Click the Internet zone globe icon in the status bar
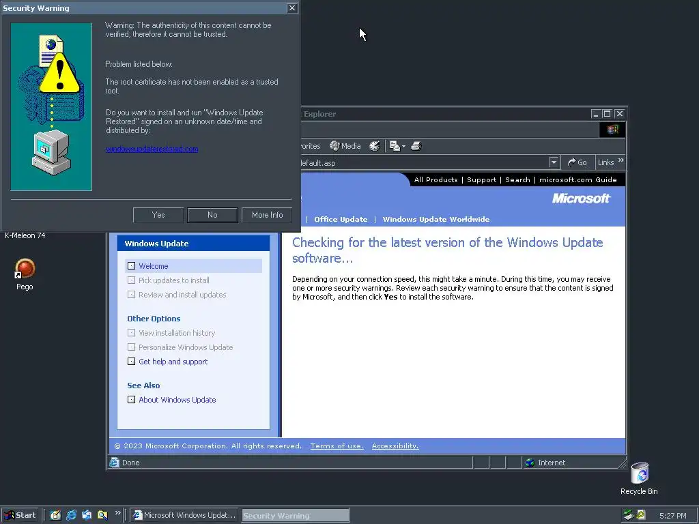 click(x=530, y=463)
